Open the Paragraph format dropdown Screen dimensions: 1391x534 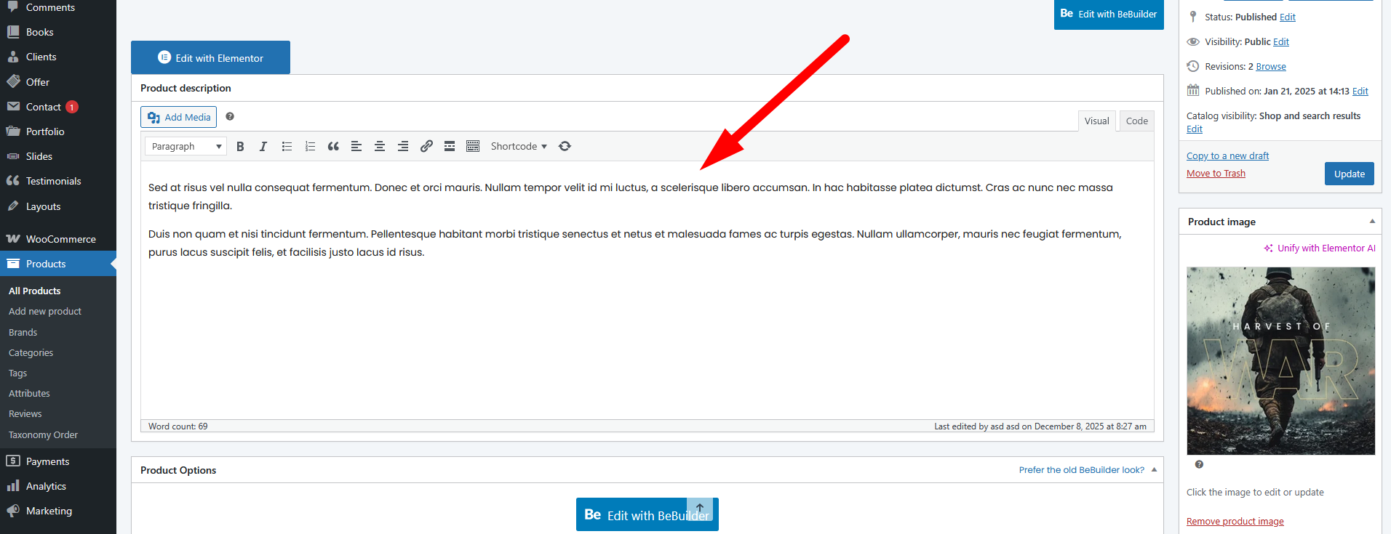(x=186, y=146)
